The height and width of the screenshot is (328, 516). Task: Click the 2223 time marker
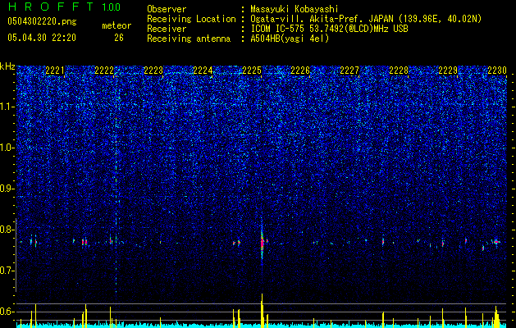(153, 71)
